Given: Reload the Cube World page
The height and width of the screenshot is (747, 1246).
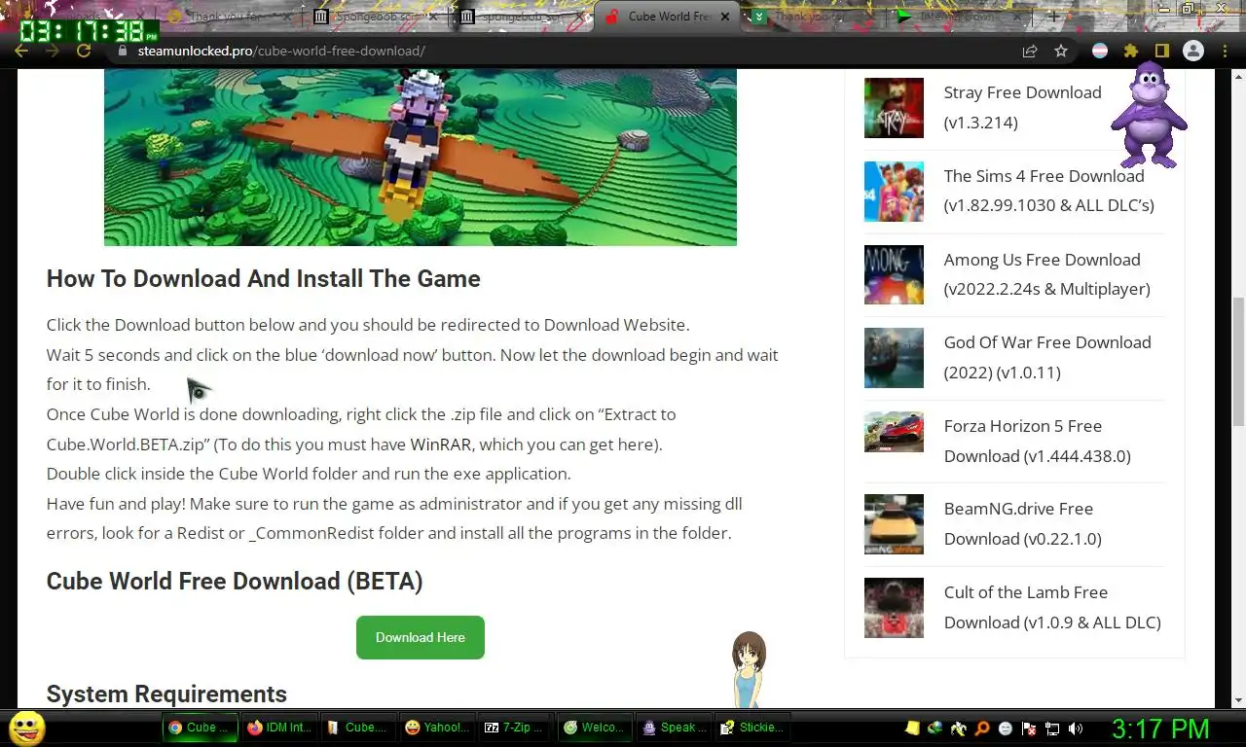Looking at the screenshot, I should (84, 51).
